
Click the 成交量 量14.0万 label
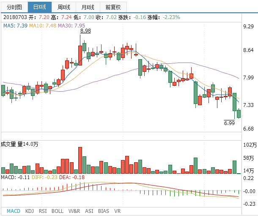point(19,144)
